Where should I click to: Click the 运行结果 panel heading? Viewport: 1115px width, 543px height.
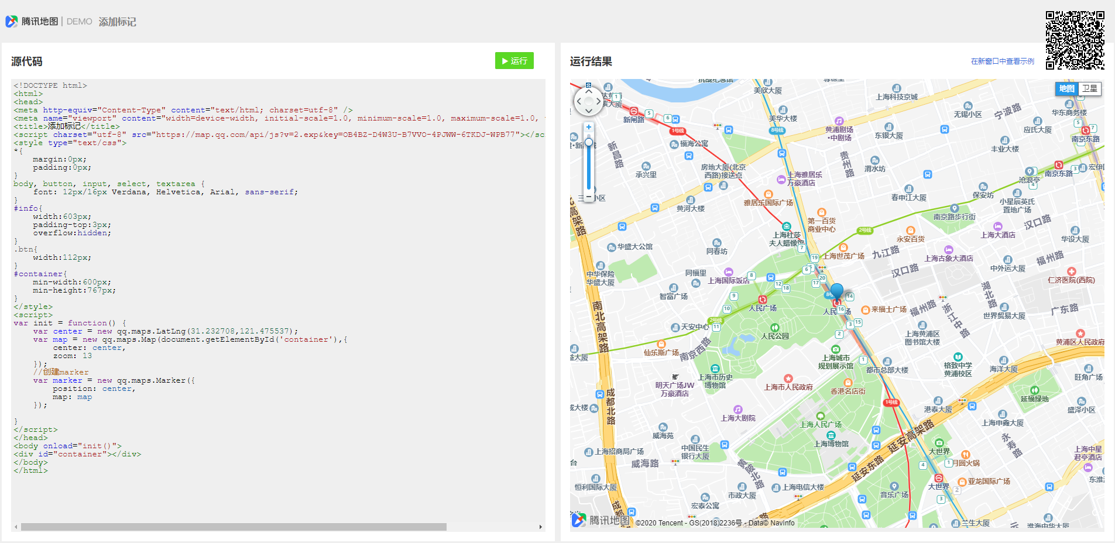[x=591, y=61]
